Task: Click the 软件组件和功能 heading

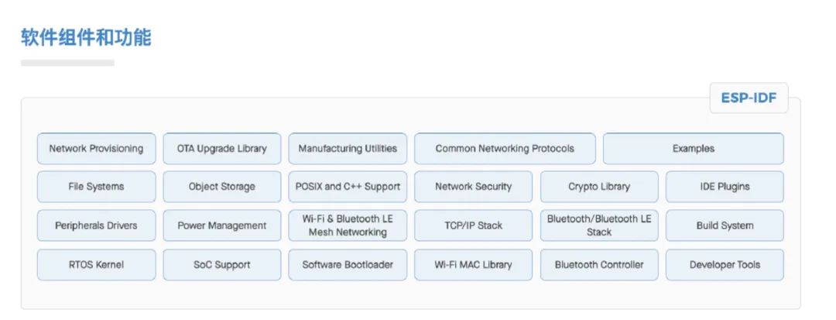Action: pos(86,37)
